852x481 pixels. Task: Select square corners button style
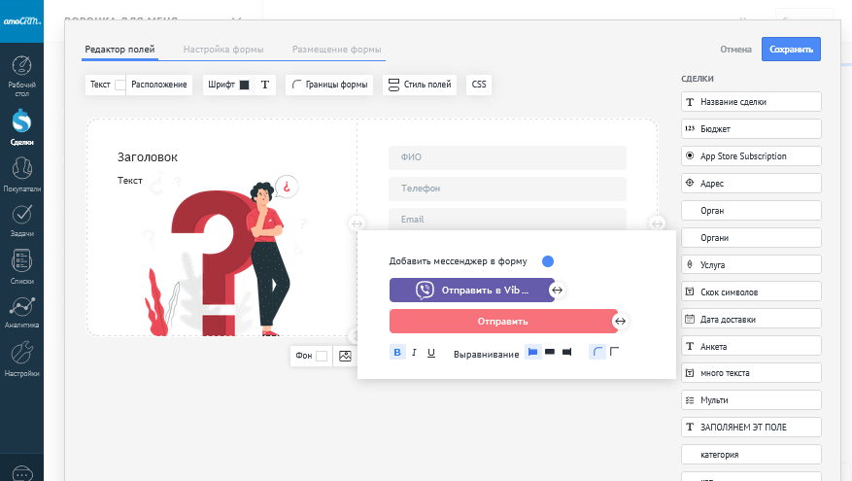coord(614,352)
